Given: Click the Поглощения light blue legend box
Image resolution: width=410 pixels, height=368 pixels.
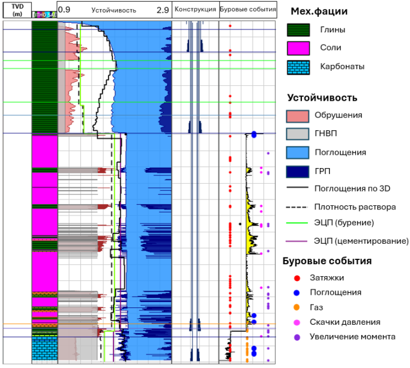Looking at the screenshot, I should pyautogui.click(x=298, y=152).
